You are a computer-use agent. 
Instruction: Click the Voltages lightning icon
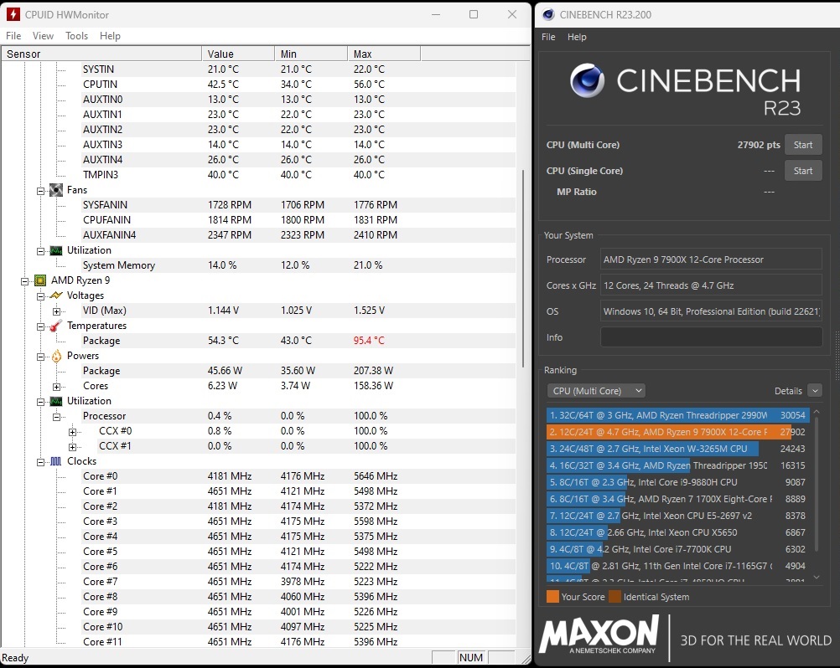point(56,295)
